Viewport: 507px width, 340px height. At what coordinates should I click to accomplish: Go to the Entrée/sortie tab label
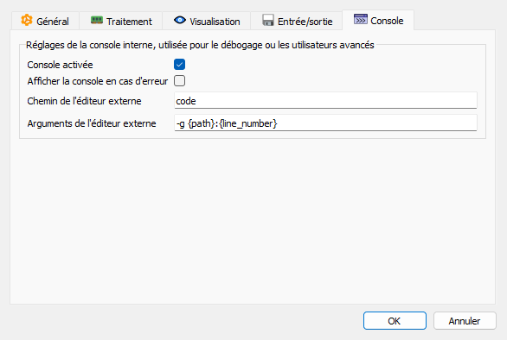coord(305,22)
